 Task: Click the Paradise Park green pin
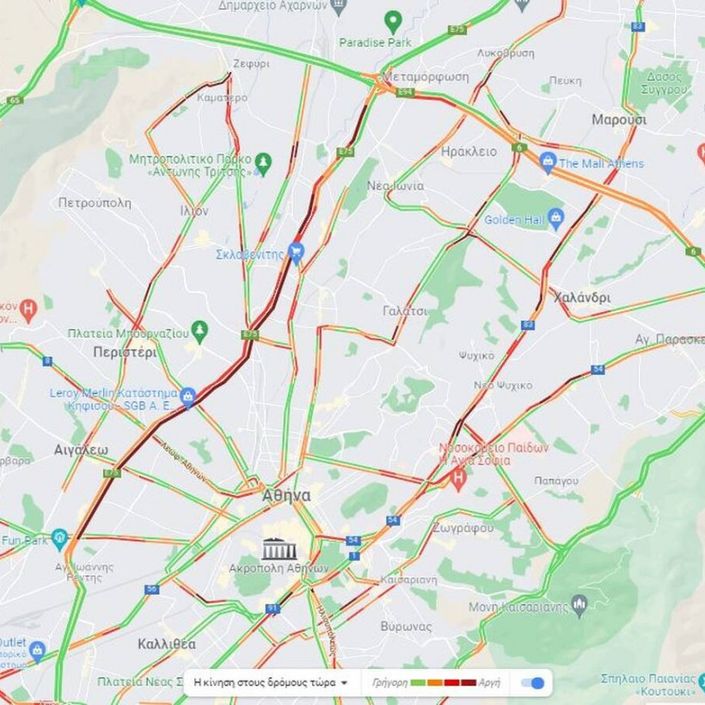pos(393,22)
